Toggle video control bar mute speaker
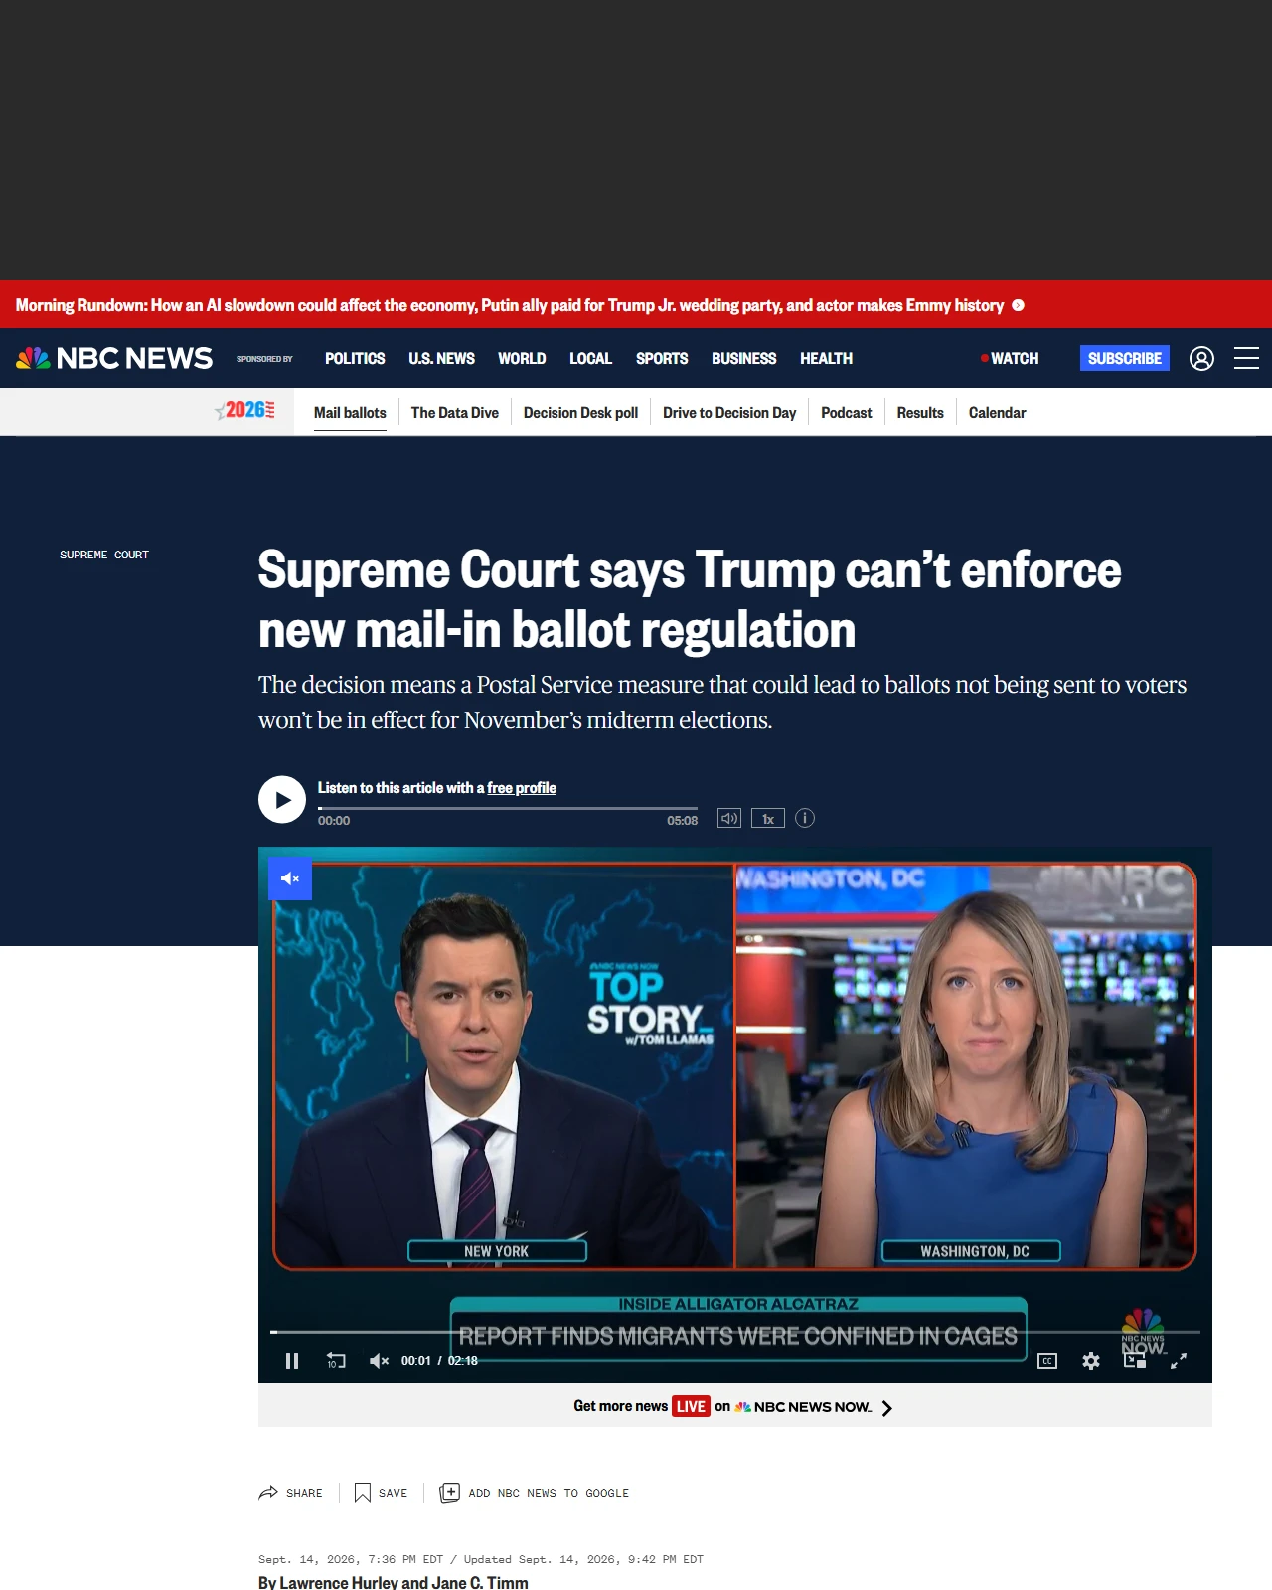The image size is (1272, 1590). [379, 1361]
